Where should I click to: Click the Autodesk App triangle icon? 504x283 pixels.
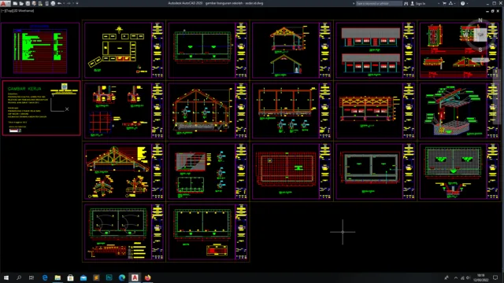click(x=450, y=3)
